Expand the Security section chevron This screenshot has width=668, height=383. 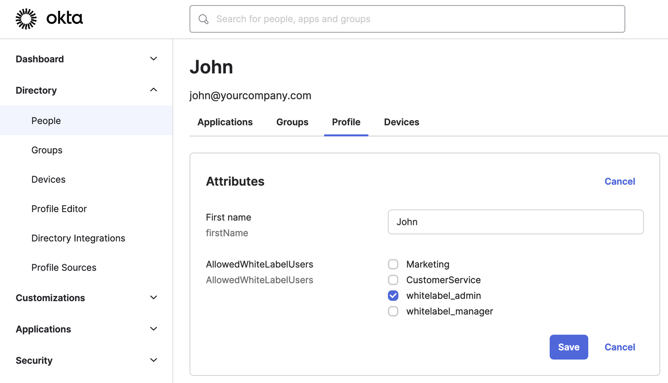154,360
